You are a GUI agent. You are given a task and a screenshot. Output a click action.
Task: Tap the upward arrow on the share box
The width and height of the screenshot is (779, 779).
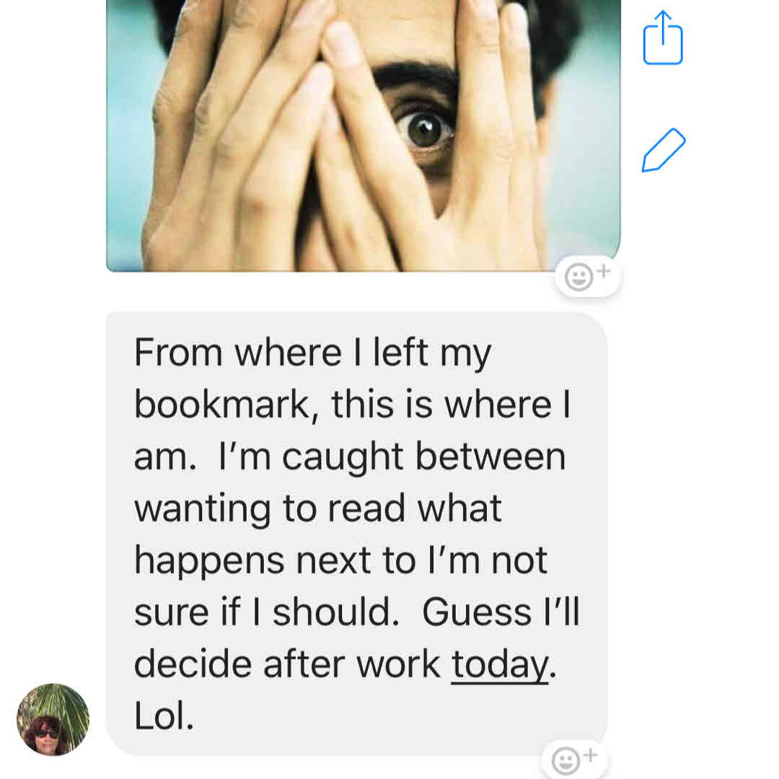click(664, 27)
